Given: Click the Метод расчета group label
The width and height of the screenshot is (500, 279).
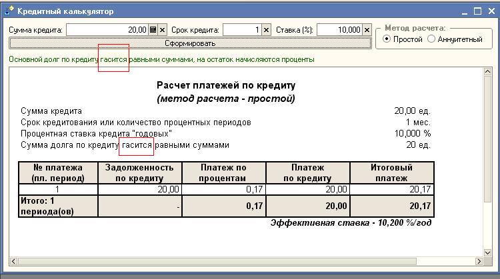Looking at the screenshot, I should pos(415,28).
